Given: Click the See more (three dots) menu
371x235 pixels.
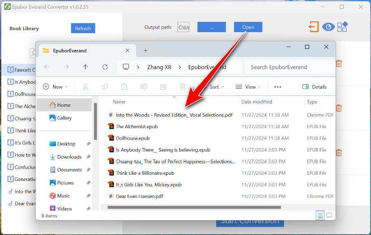Looking at the screenshot, I should (x=278, y=87).
